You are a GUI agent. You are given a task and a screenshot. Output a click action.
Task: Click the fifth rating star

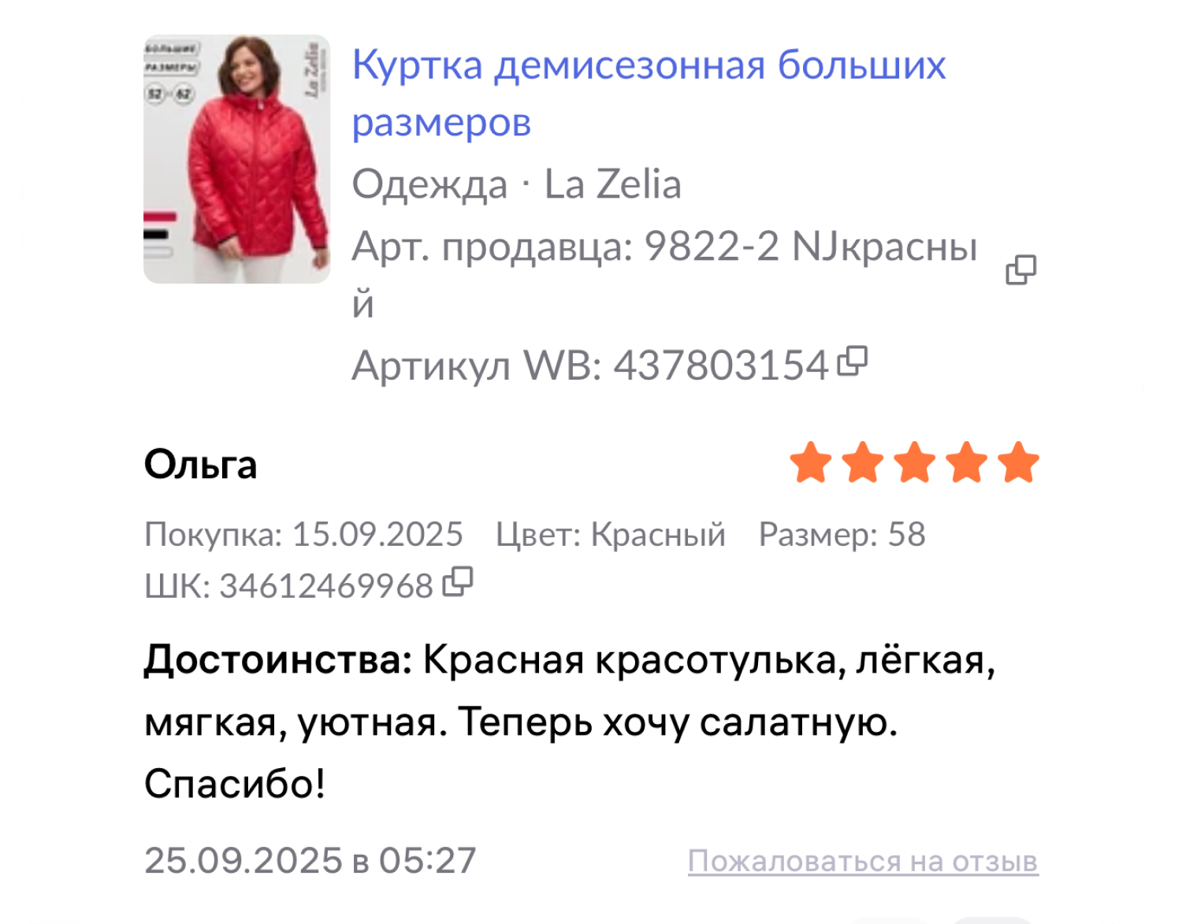point(1019,462)
